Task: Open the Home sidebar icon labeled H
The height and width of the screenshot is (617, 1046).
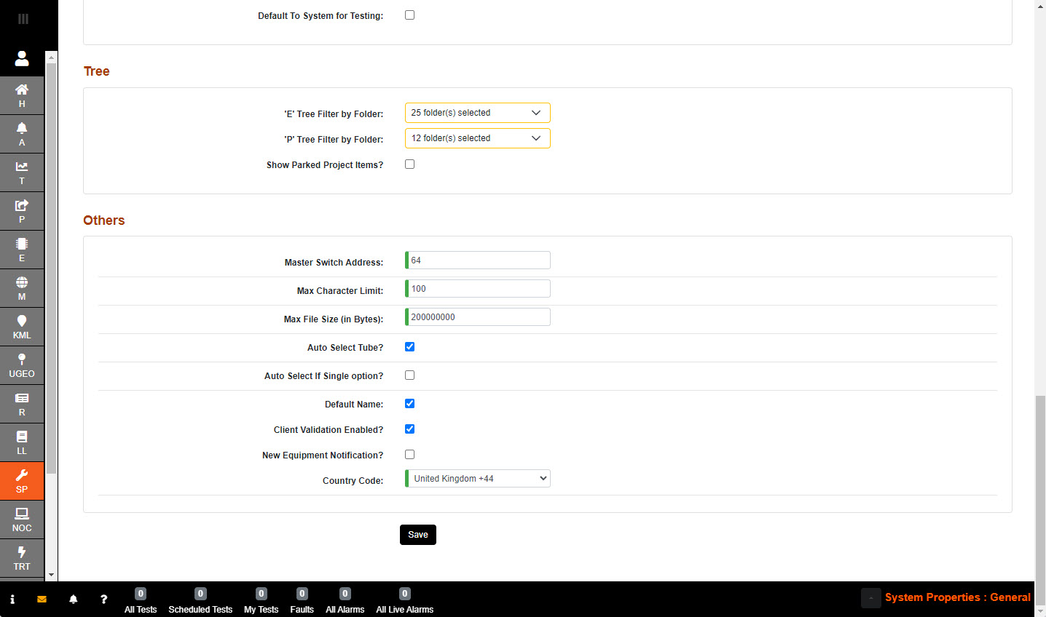Action: click(22, 95)
